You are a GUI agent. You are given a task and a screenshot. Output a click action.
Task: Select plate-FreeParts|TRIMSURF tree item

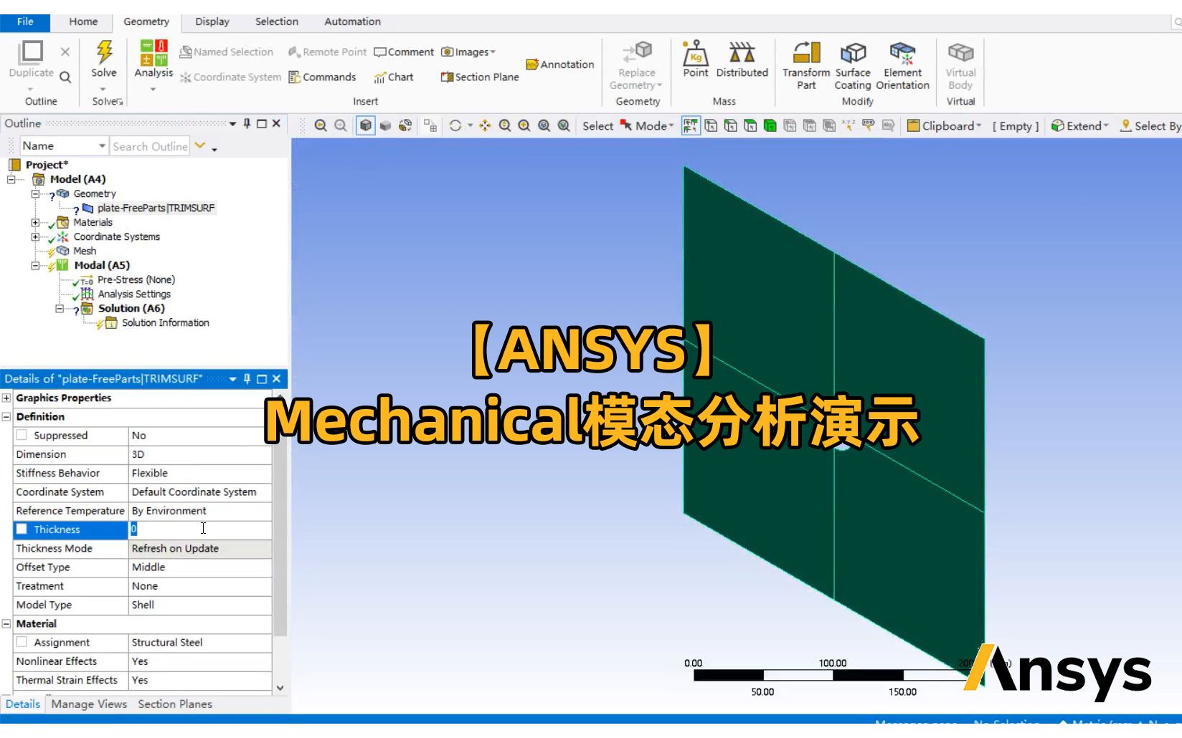pyautogui.click(x=156, y=208)
